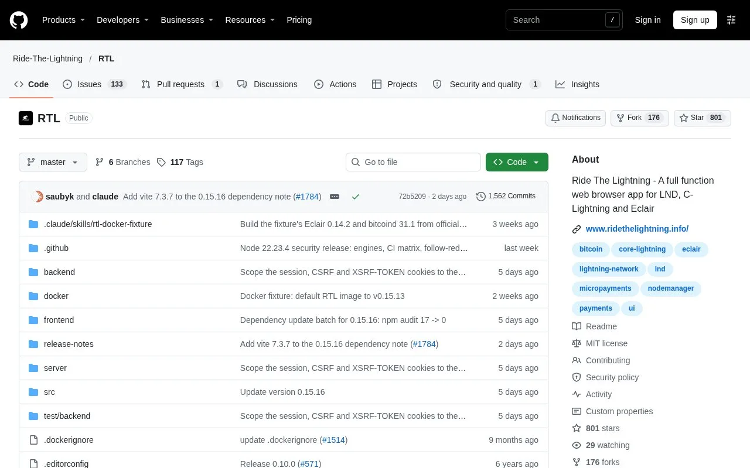Open the 1,562 Commits history

coord(506,197)
